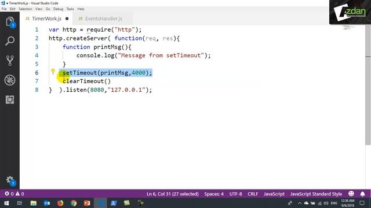The width and height of the screenshot is (371, 208).
Task: Click http.createServer on line 2
Action: [x=78, y=38]
